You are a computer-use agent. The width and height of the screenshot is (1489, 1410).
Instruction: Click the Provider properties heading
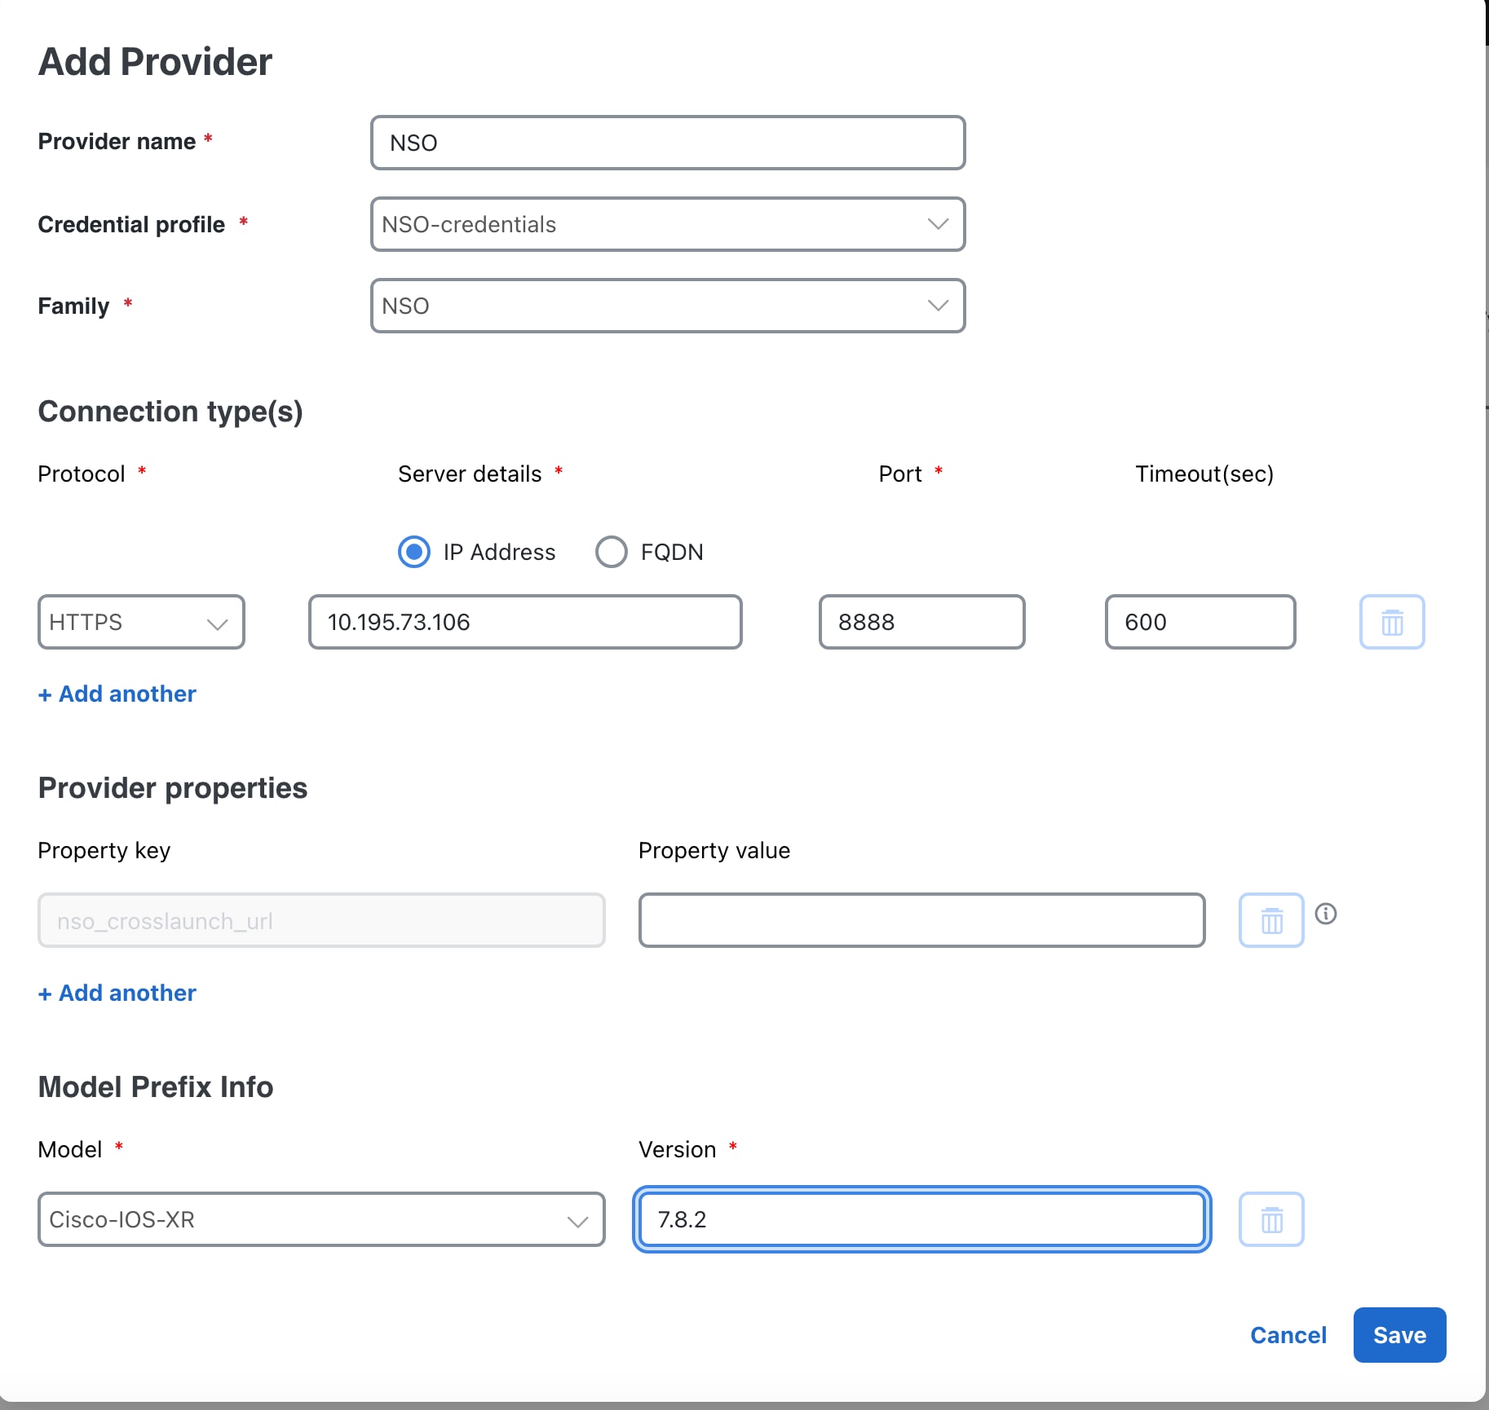[x=173, y=788]
